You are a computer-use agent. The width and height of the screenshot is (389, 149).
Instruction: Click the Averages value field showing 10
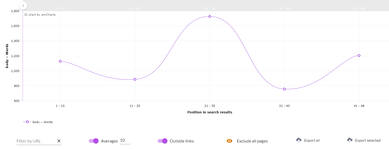click(x=125, y=141)
